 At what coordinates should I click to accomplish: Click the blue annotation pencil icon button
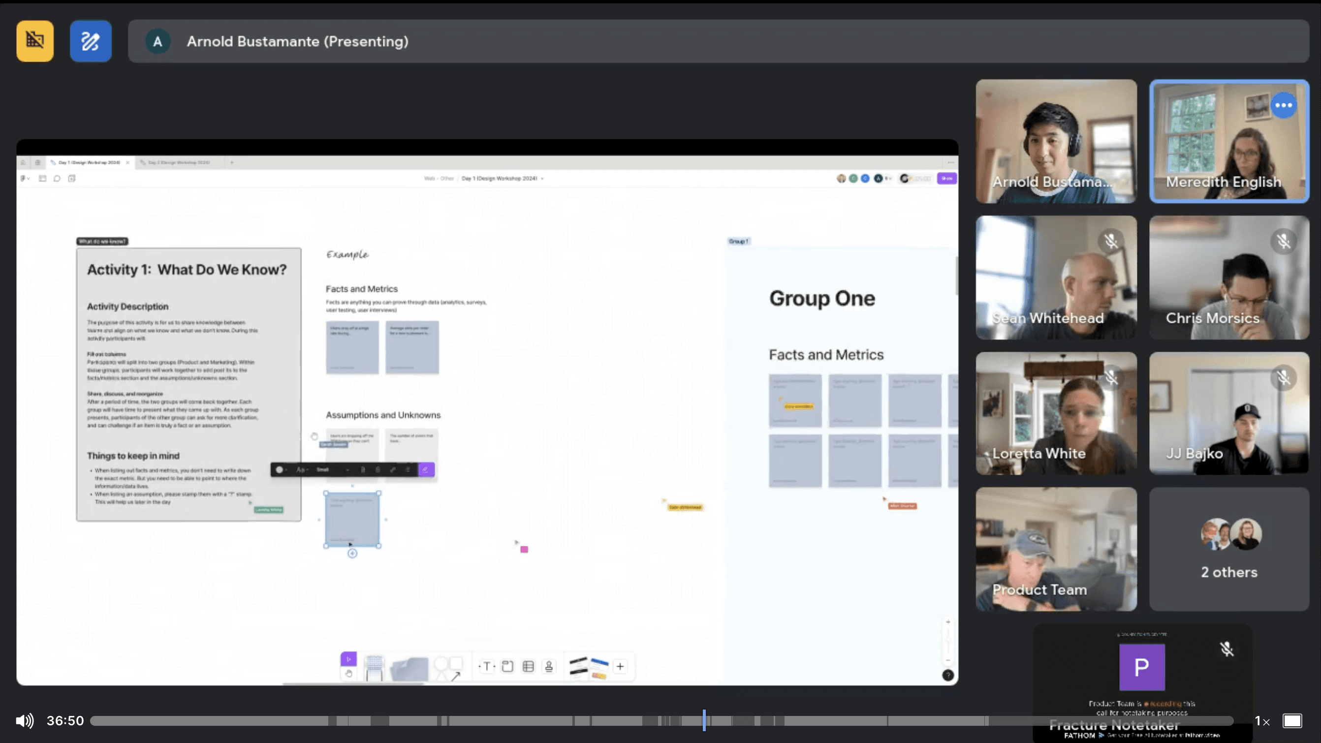point(91,41)
